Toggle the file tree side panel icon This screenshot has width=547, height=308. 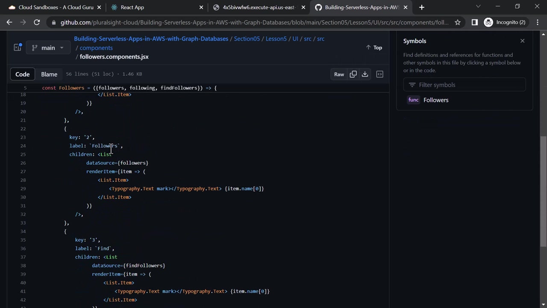click(x=18, y=47)
